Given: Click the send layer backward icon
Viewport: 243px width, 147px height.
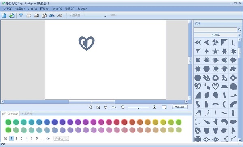Looking at the screenshot, I should (x=36, y=15).
